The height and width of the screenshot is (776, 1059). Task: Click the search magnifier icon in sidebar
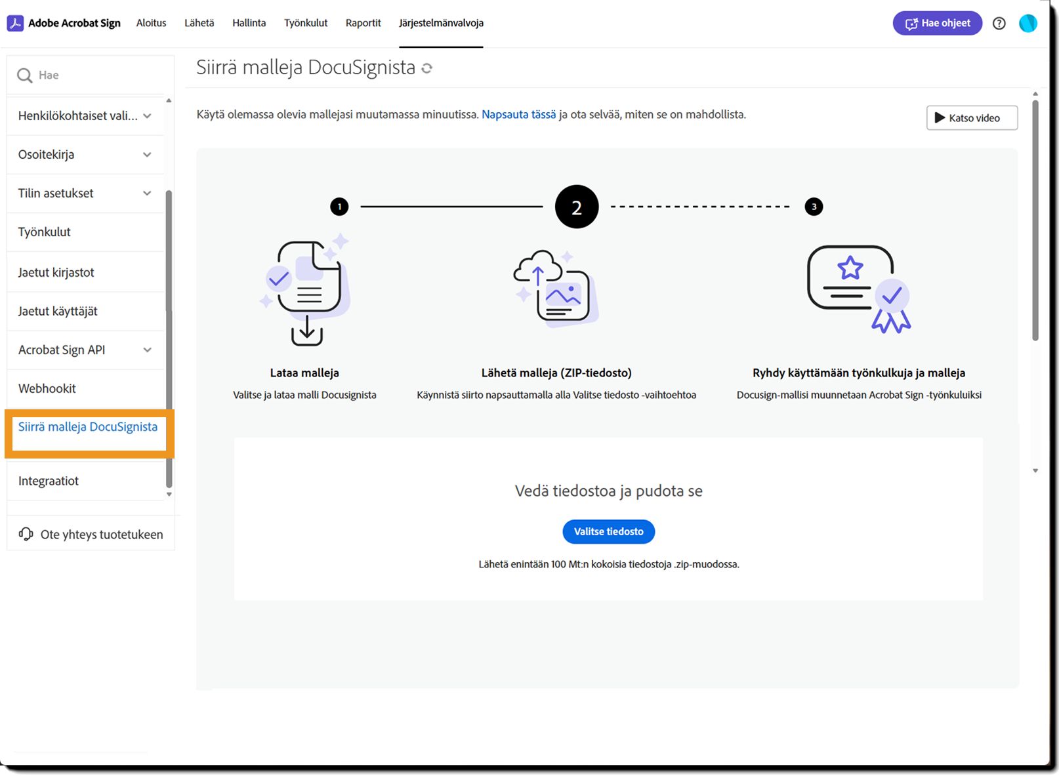pyautogui.click(x=25, y=75)
